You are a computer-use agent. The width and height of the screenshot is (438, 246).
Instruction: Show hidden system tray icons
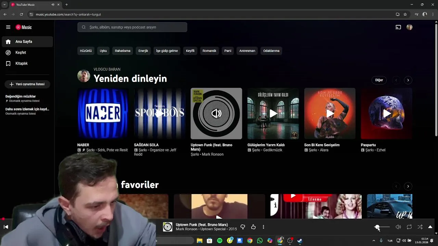click(374, 241)
